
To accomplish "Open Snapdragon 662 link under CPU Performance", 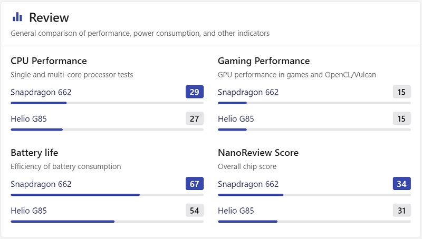I will (x=41, y=92).
